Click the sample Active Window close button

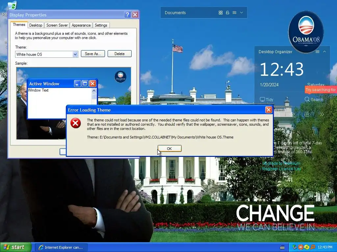92,84
